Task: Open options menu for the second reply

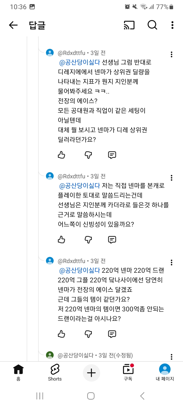Action: pyautogui.click(x=172, y=178)
